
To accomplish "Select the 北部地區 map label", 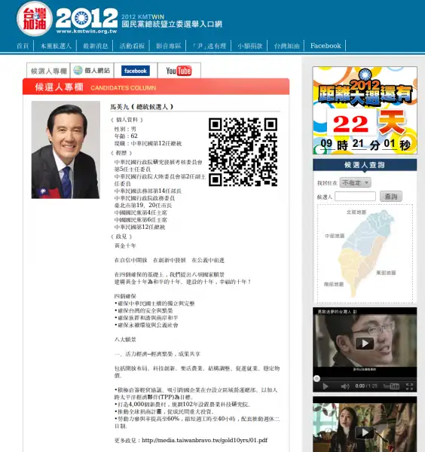I will point(356,212).
